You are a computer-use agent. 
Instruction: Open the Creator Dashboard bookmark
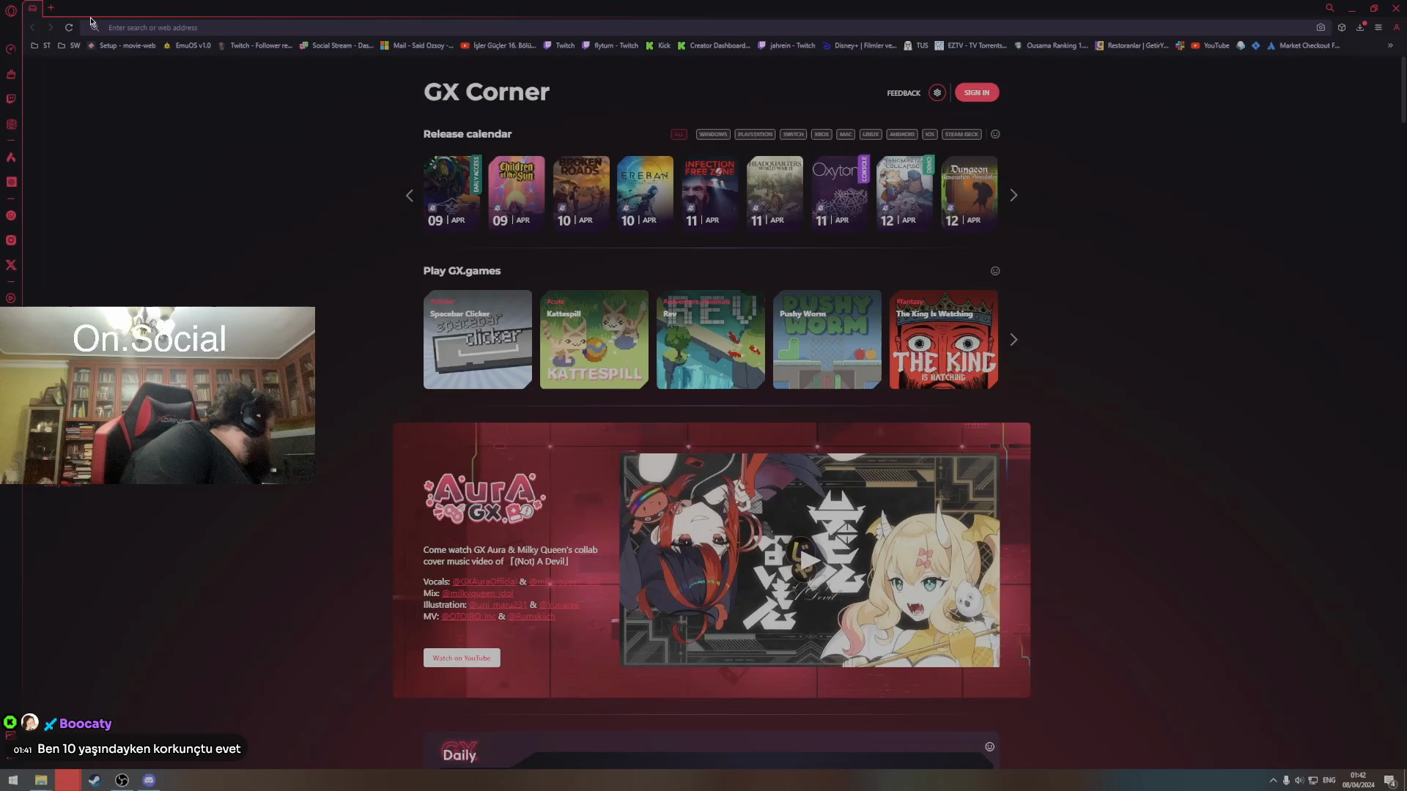(714, 45)
